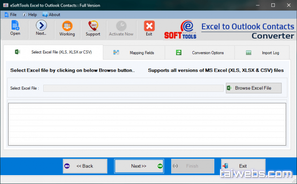Viewport: 297px width, 184px height.
Task: Click the << Back button
Action: point(85,166)
